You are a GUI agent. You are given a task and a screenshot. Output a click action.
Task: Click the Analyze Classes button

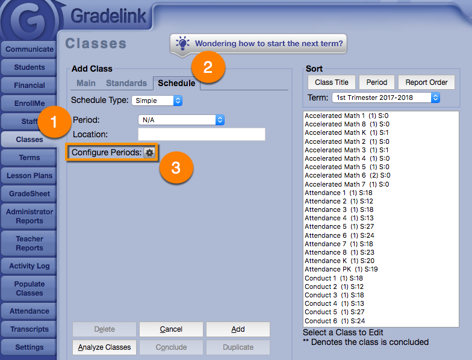click(x=105, y=347)
